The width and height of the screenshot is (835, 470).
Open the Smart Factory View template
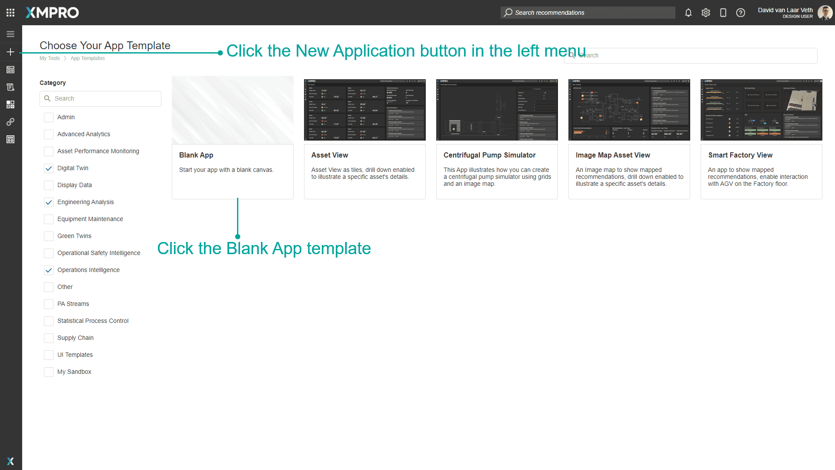[x=761, y=138]
